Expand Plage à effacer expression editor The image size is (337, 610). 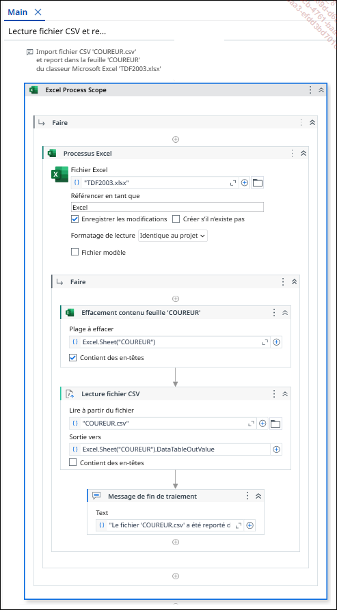click(265, 342)
